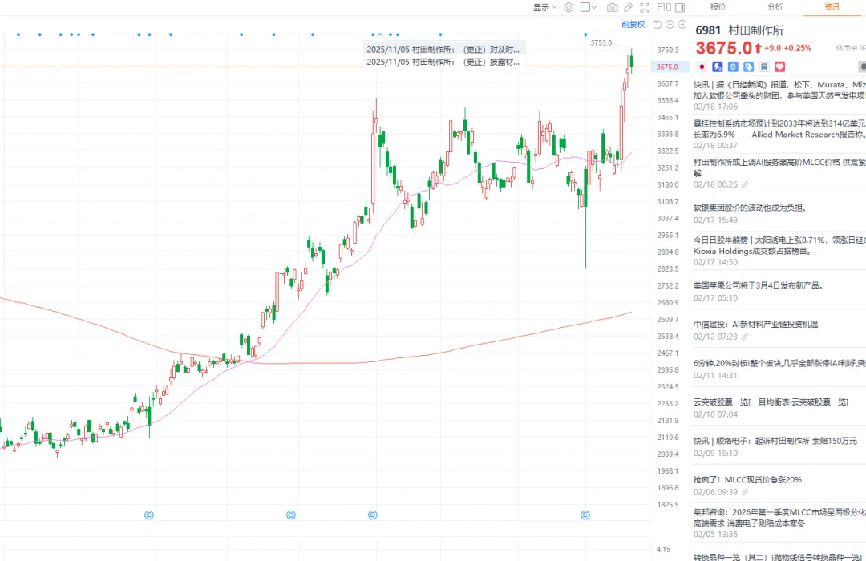Screen dimensions: 866x561
Task: Click the 4.15 indicator axis value
Action: 663,550
